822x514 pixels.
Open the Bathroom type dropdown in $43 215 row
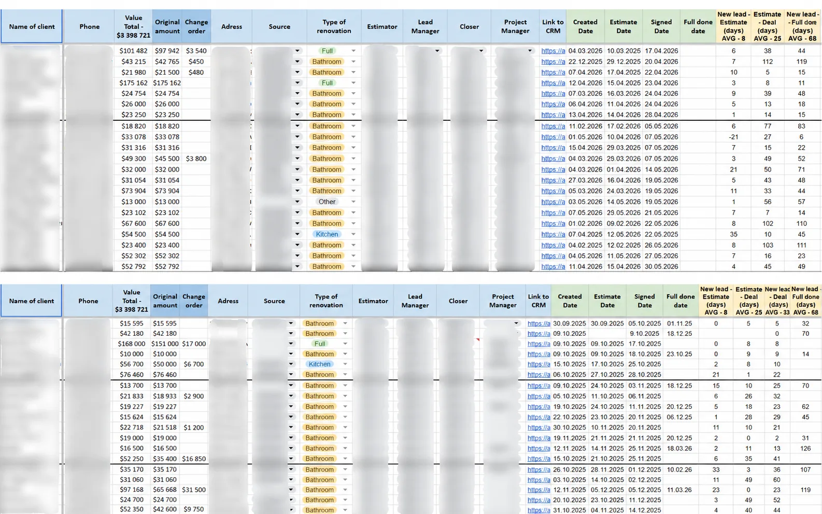[353, 62]
